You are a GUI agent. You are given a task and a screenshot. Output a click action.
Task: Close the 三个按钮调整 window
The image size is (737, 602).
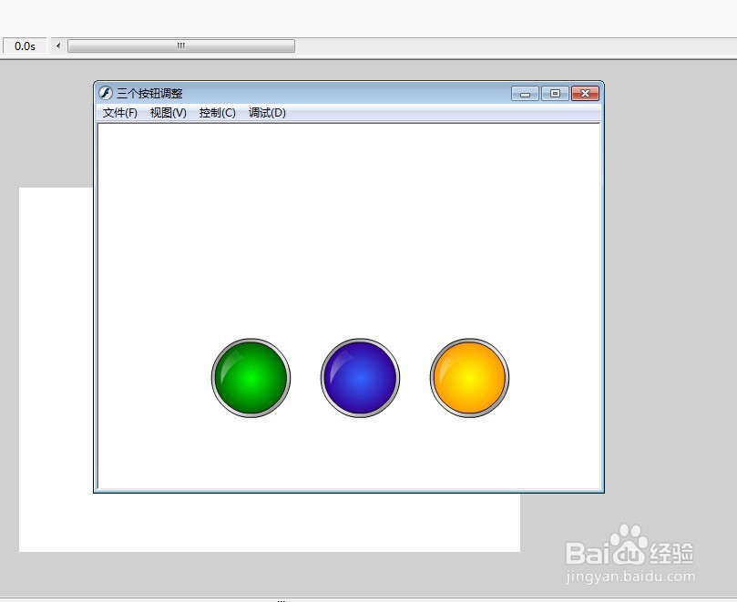[585, 94]
